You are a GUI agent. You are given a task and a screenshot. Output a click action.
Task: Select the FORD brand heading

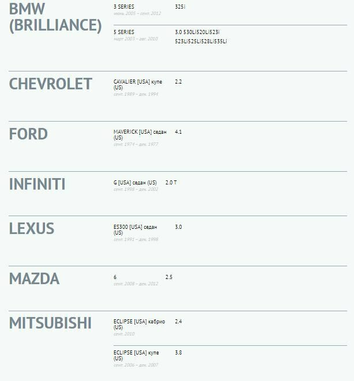click(28, 134)
